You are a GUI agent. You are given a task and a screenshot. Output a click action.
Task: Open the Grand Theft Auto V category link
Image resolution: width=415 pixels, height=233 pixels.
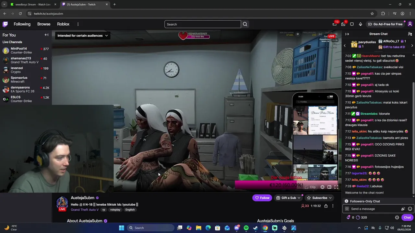(85, 210)
